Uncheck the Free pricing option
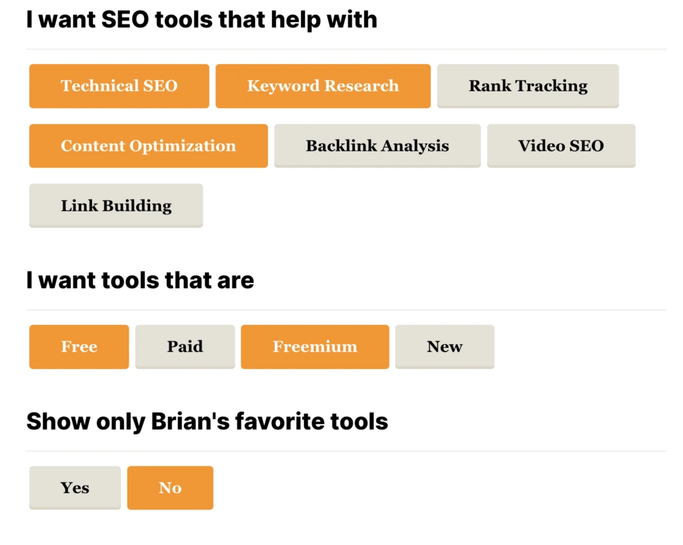Image resolution: width=683 pixels, height=545 pixels. pyautogui.click(x=79, y=347)
